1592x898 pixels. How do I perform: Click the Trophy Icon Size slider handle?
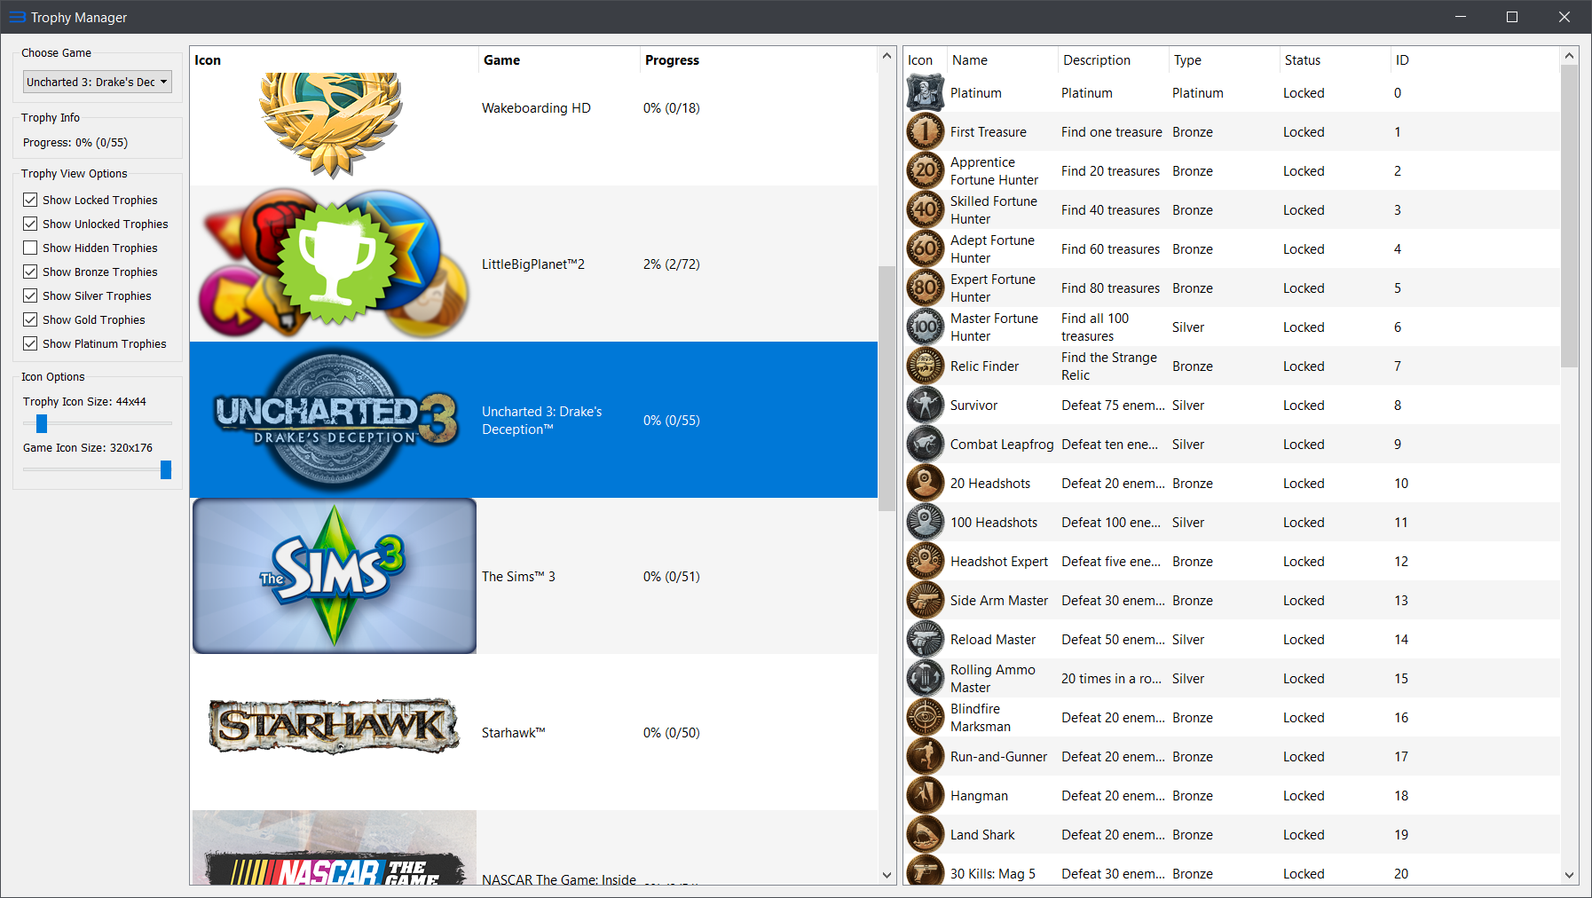(42, 423)
